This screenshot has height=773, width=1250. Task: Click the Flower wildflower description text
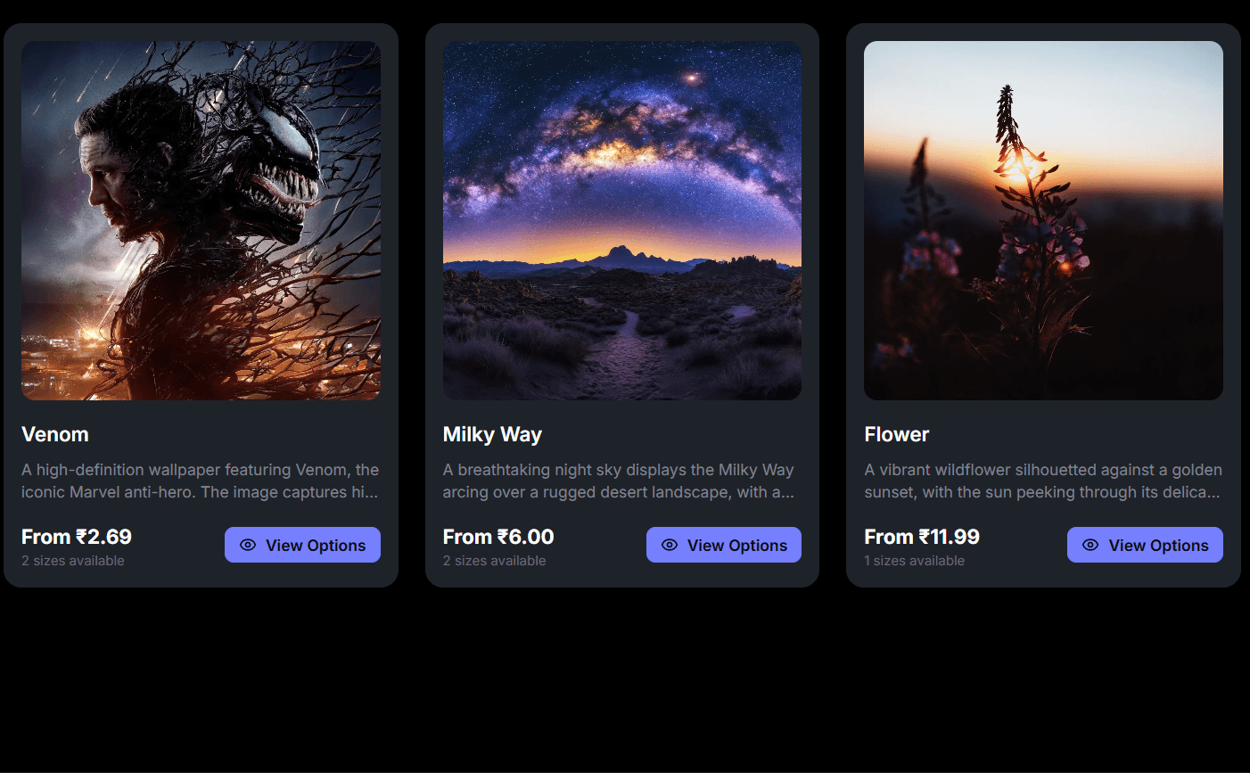coord(1043,481)
